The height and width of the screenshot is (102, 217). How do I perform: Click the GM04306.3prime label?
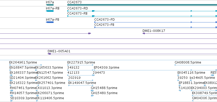tap(205, 98)
